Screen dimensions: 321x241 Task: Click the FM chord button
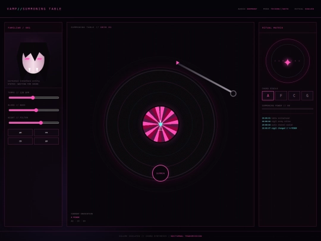click(x=46, y=133)
